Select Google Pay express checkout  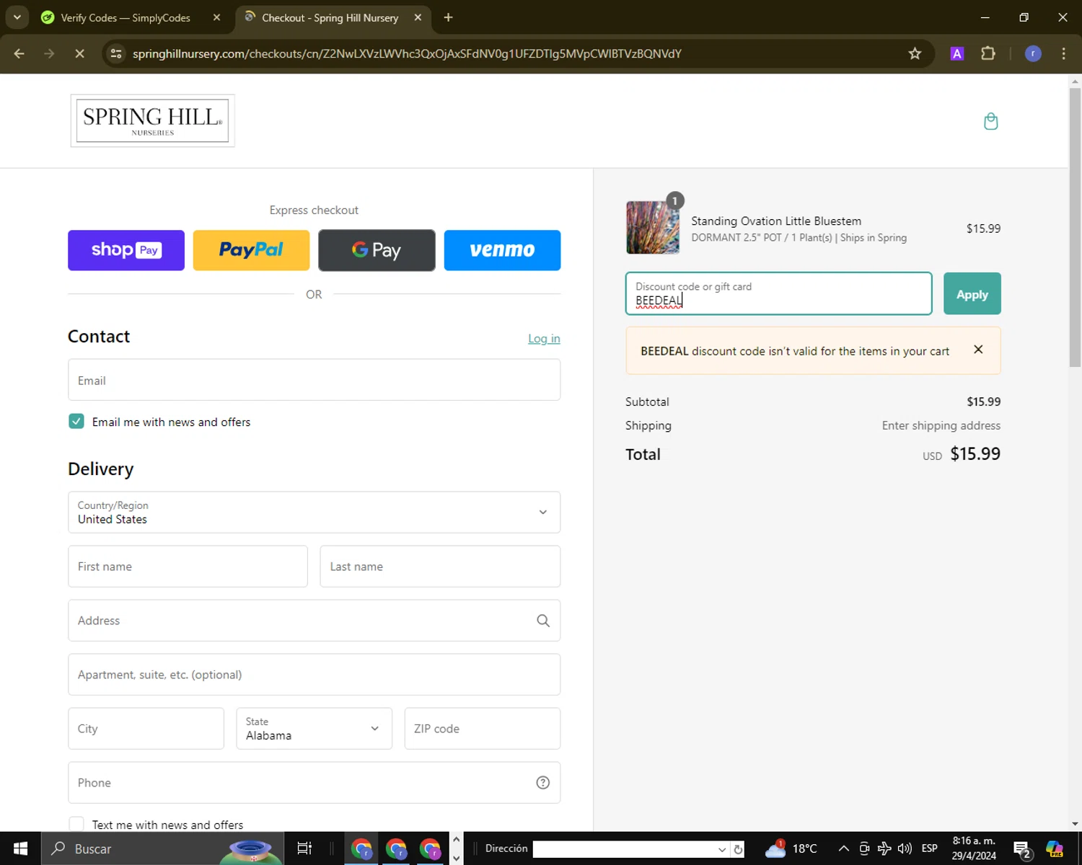pos(377,250)
